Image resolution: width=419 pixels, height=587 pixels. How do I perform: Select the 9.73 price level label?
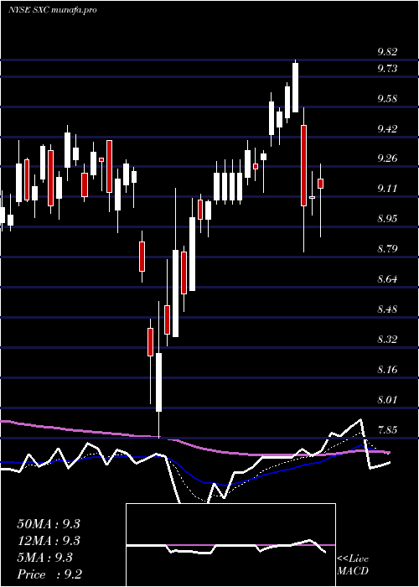[387, 69]
